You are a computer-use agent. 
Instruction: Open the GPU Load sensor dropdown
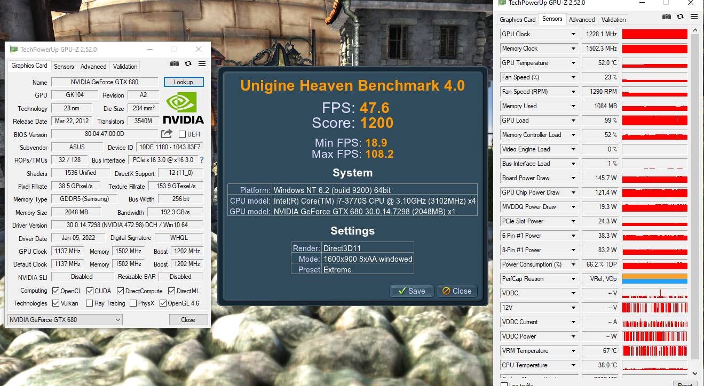574,120
